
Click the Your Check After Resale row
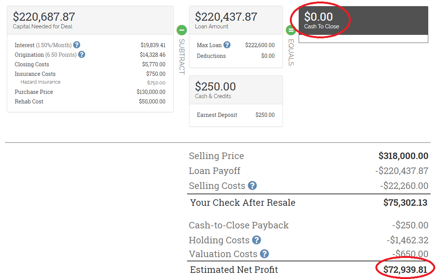(308, 203)
